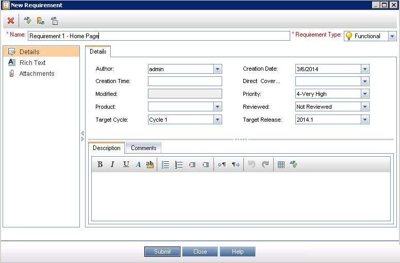
Task: Set right-to-left text direction
Action: (236, 165)
